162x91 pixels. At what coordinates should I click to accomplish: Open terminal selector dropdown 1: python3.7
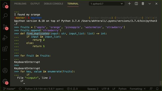click(107, 4)
